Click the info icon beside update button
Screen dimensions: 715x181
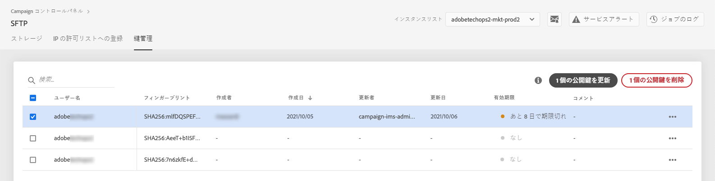click(x=538, y=80)
